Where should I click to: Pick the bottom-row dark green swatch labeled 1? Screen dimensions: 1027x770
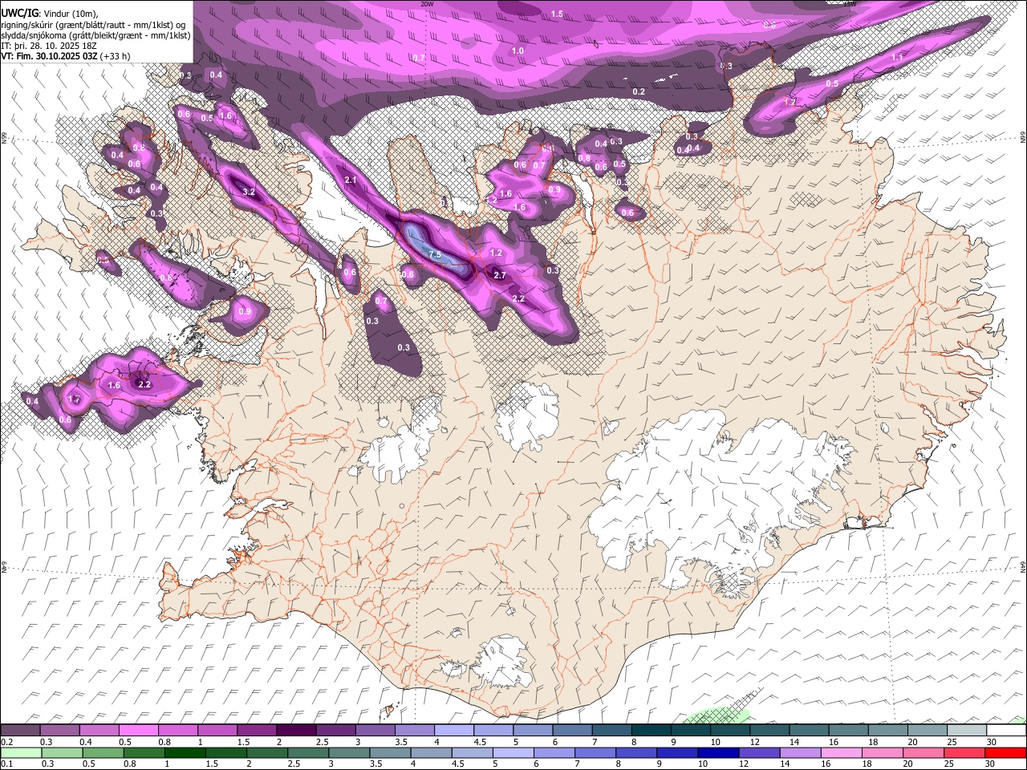pyautogui.click(x=185, y=752)
